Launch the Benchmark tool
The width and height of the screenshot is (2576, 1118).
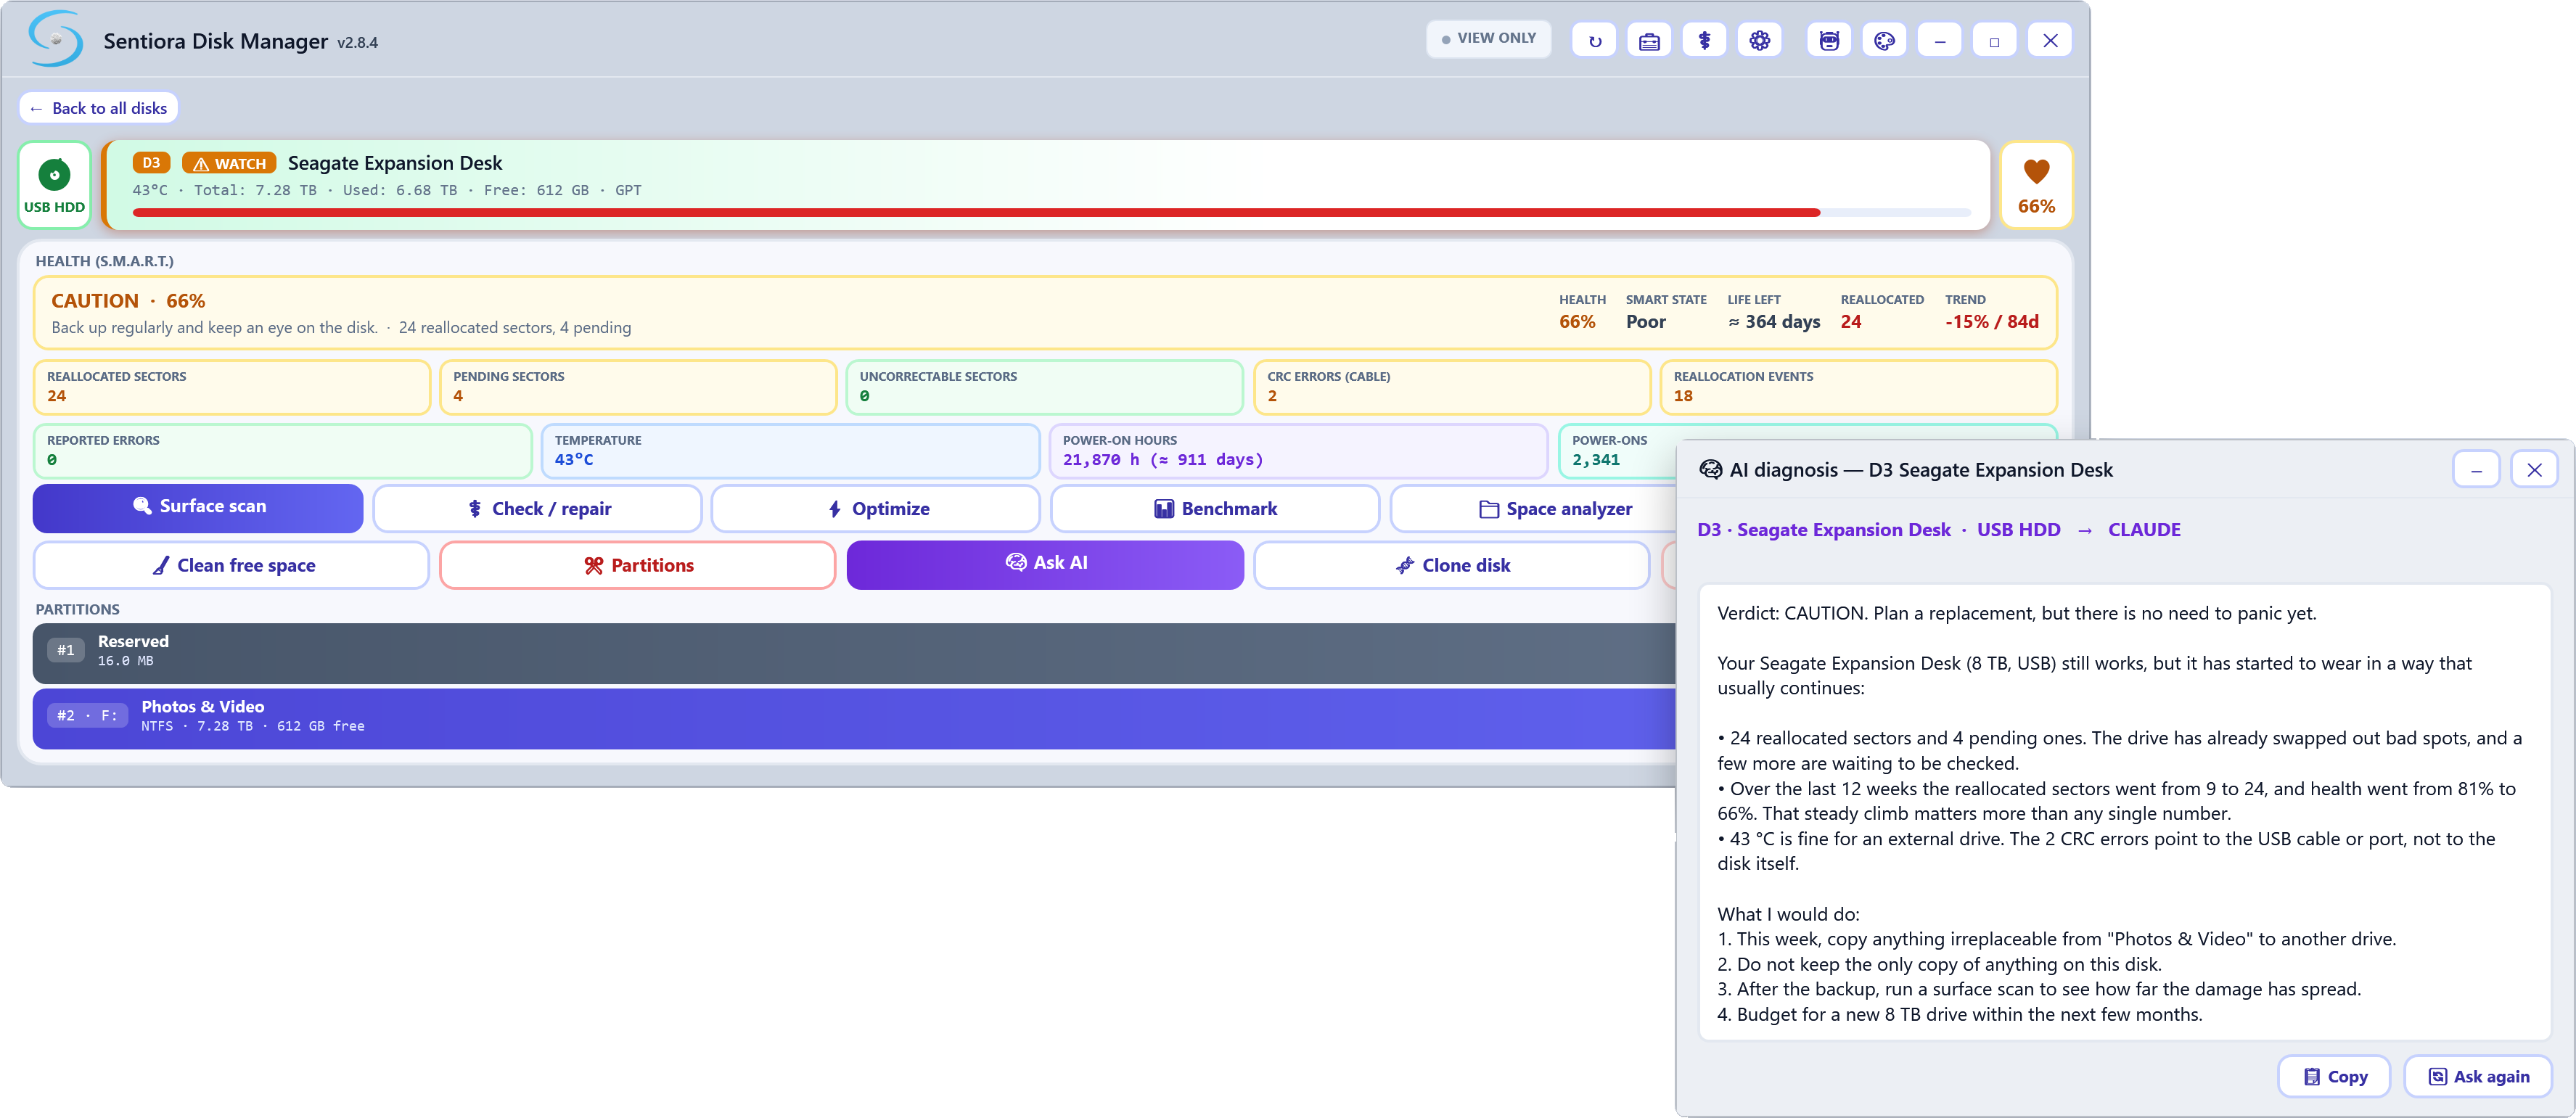(x=1215, y=508)
